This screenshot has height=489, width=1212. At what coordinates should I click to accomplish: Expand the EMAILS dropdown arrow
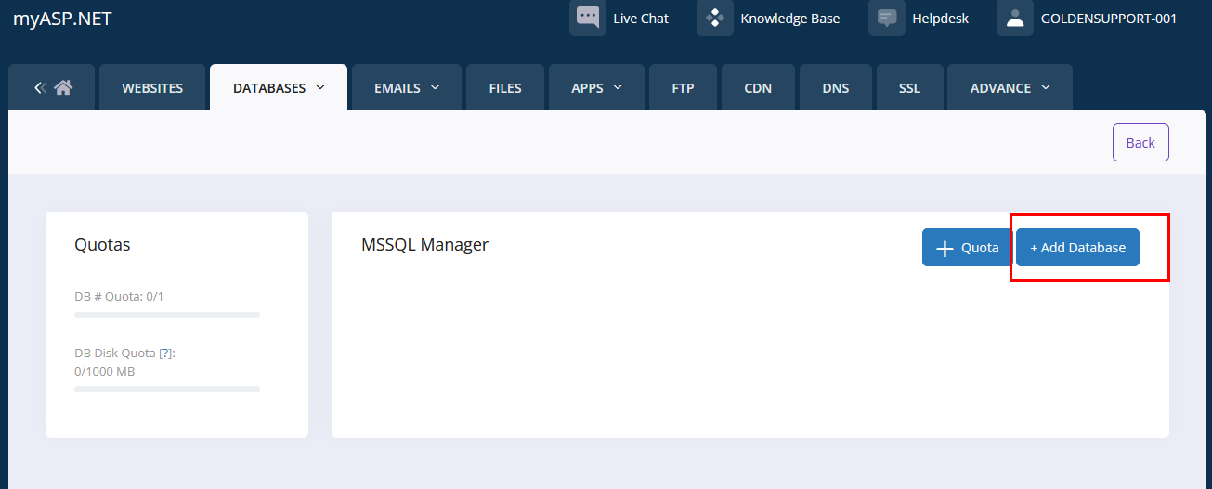(435, 87)
